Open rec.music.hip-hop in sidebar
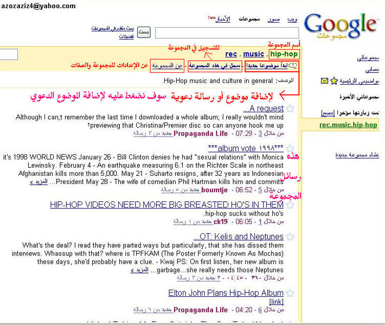 point(348,125)
